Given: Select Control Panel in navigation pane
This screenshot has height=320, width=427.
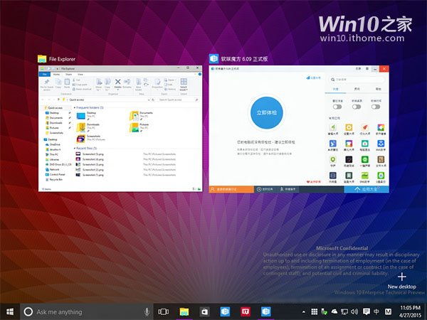Looking at the screenshot, I should pos(55,174).
